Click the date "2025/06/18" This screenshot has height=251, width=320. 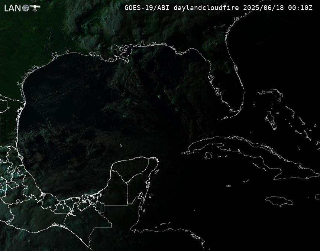[x=264, y=8]
